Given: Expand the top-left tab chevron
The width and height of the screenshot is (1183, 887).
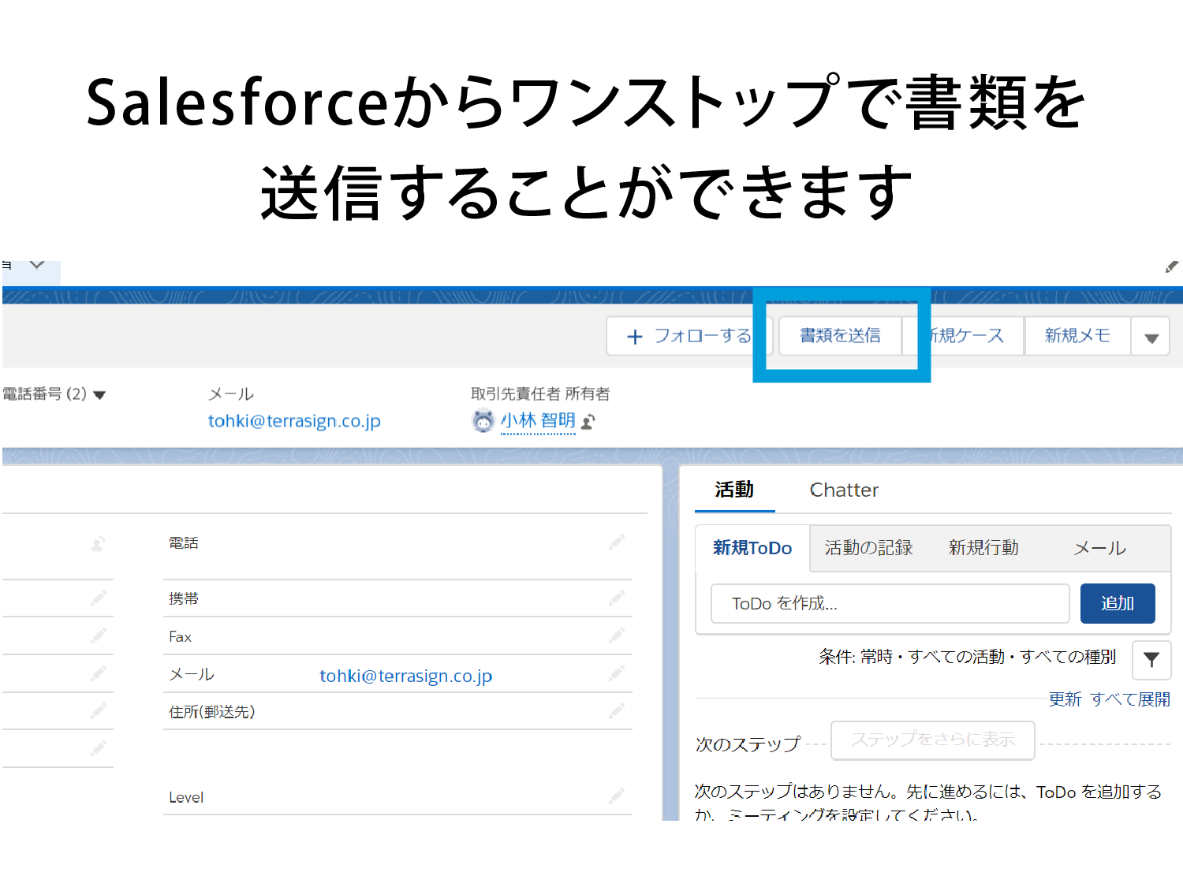Looking at the screenshot, I should click(36, 265).
